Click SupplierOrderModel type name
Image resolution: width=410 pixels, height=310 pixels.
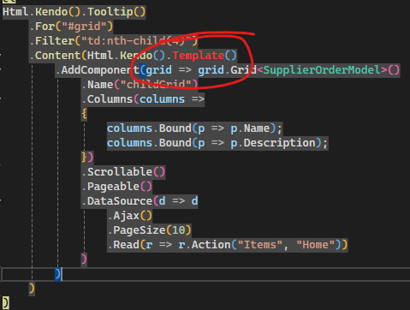pyautogui.click(x=322, y=70)
